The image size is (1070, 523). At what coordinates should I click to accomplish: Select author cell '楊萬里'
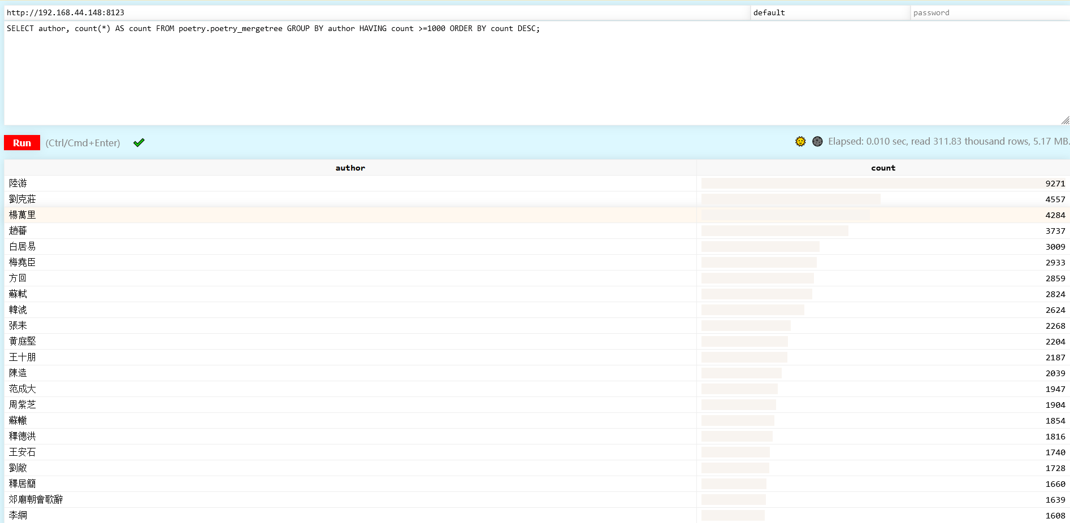(x=350, y=215)
